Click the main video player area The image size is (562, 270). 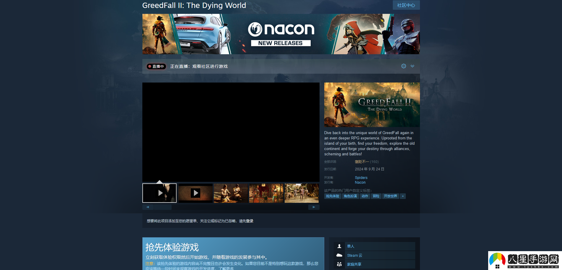(x=231, y=132)
